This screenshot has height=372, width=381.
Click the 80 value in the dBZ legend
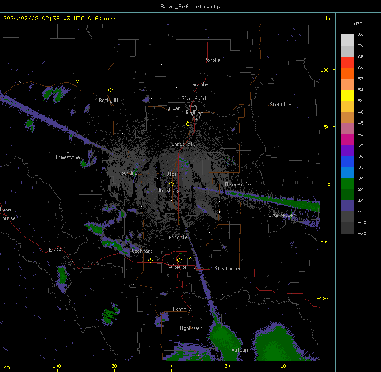click(361, 35)
